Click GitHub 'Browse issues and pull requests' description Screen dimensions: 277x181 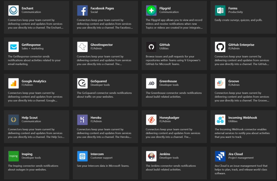pos(173,60)
